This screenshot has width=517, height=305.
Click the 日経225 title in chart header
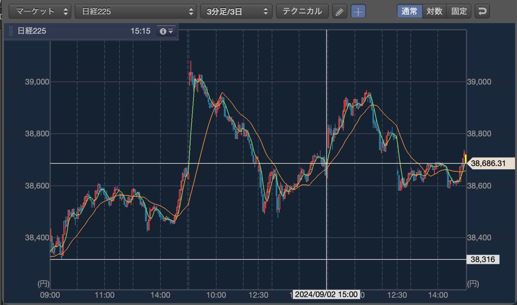[x=31, y=31]
